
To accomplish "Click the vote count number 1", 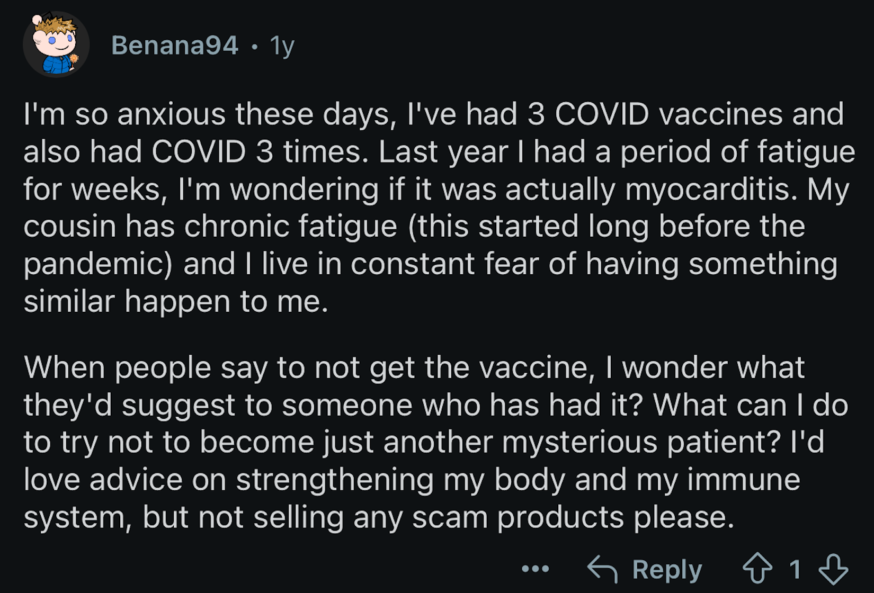I will pyautogui.click(x=795, y=569).
